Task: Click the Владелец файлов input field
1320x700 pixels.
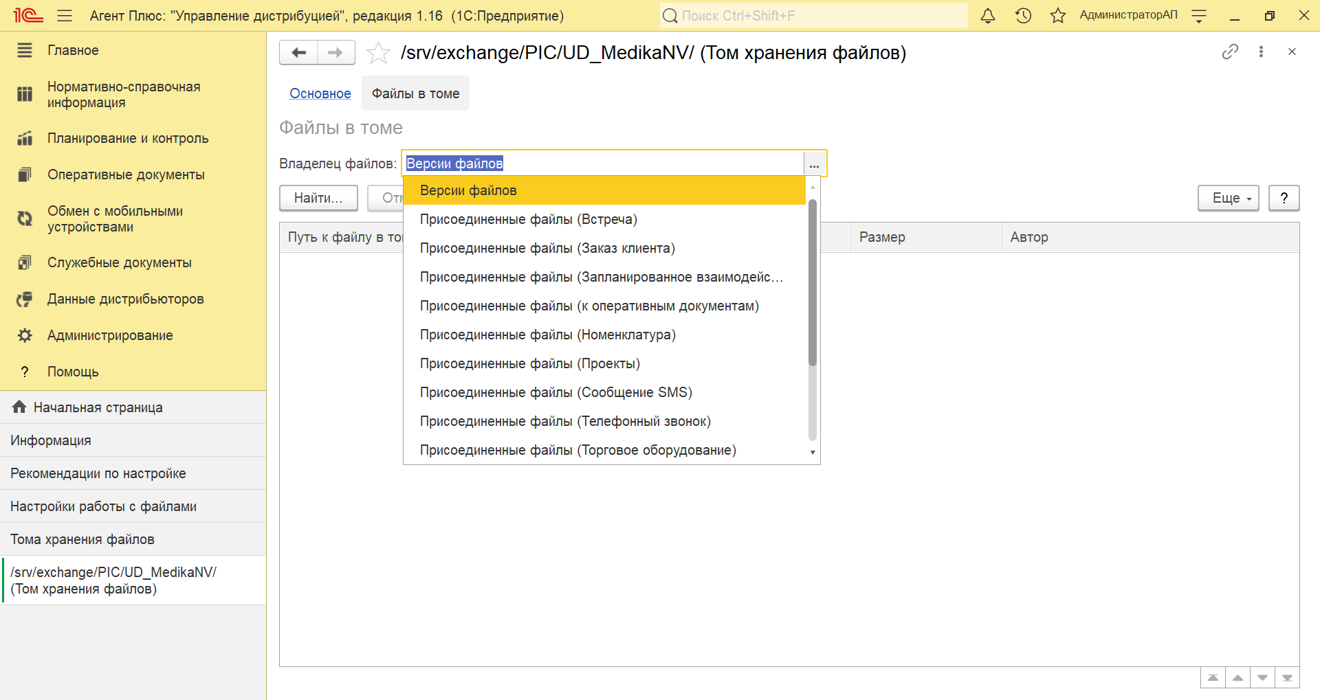Action: tap(602, 163)
